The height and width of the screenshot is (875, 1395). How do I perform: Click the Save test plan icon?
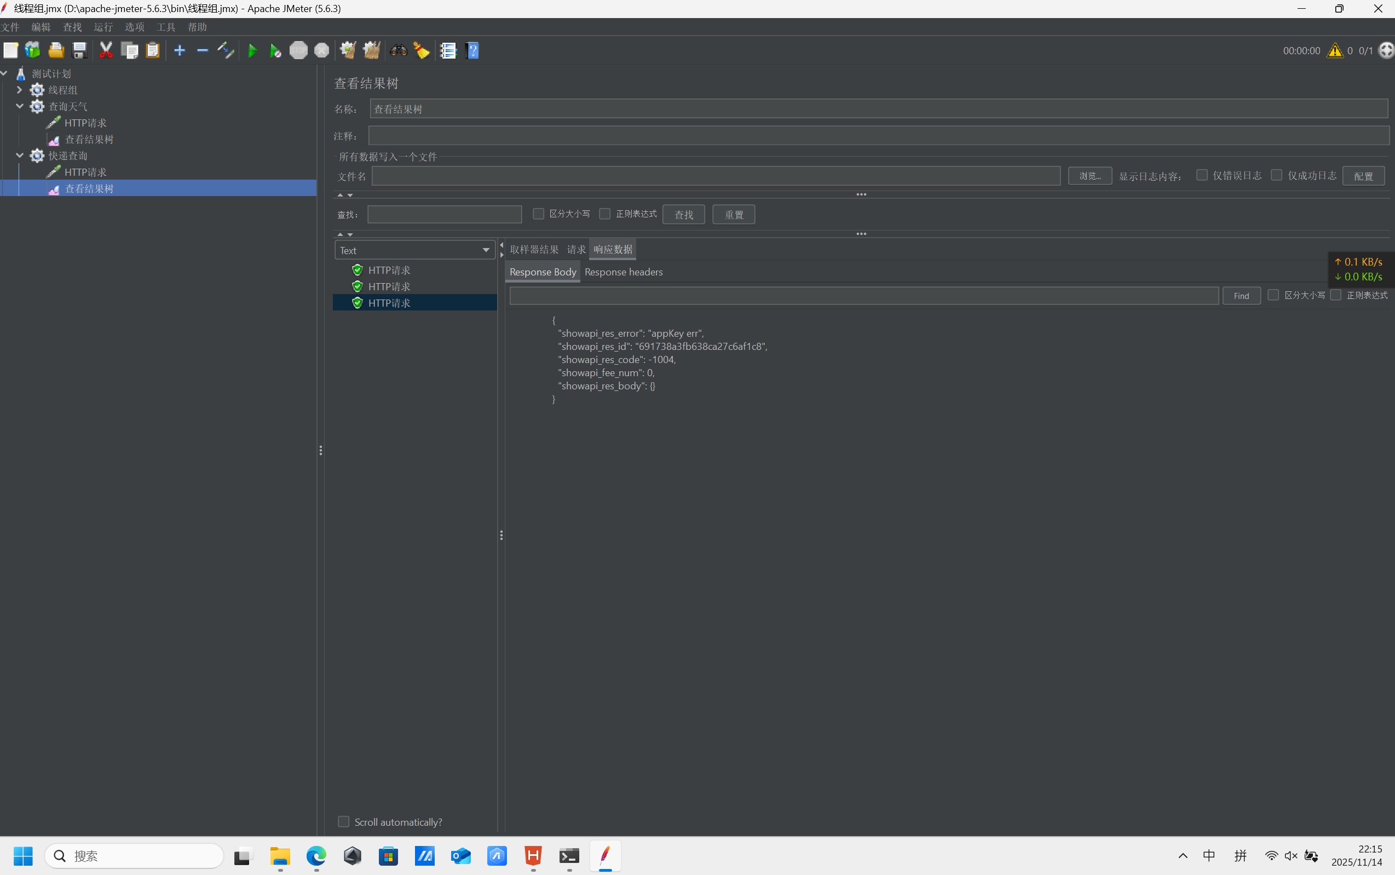[79, 51]
